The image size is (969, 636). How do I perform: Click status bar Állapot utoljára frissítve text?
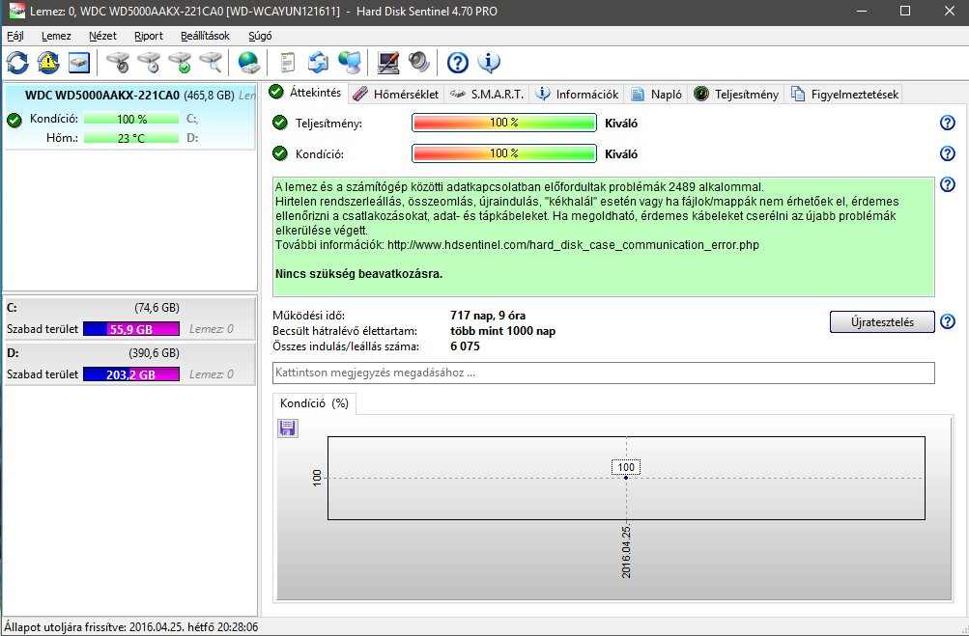point(131,626)
